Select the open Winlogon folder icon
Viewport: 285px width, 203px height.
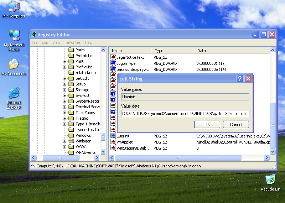[x=71, y=141]
